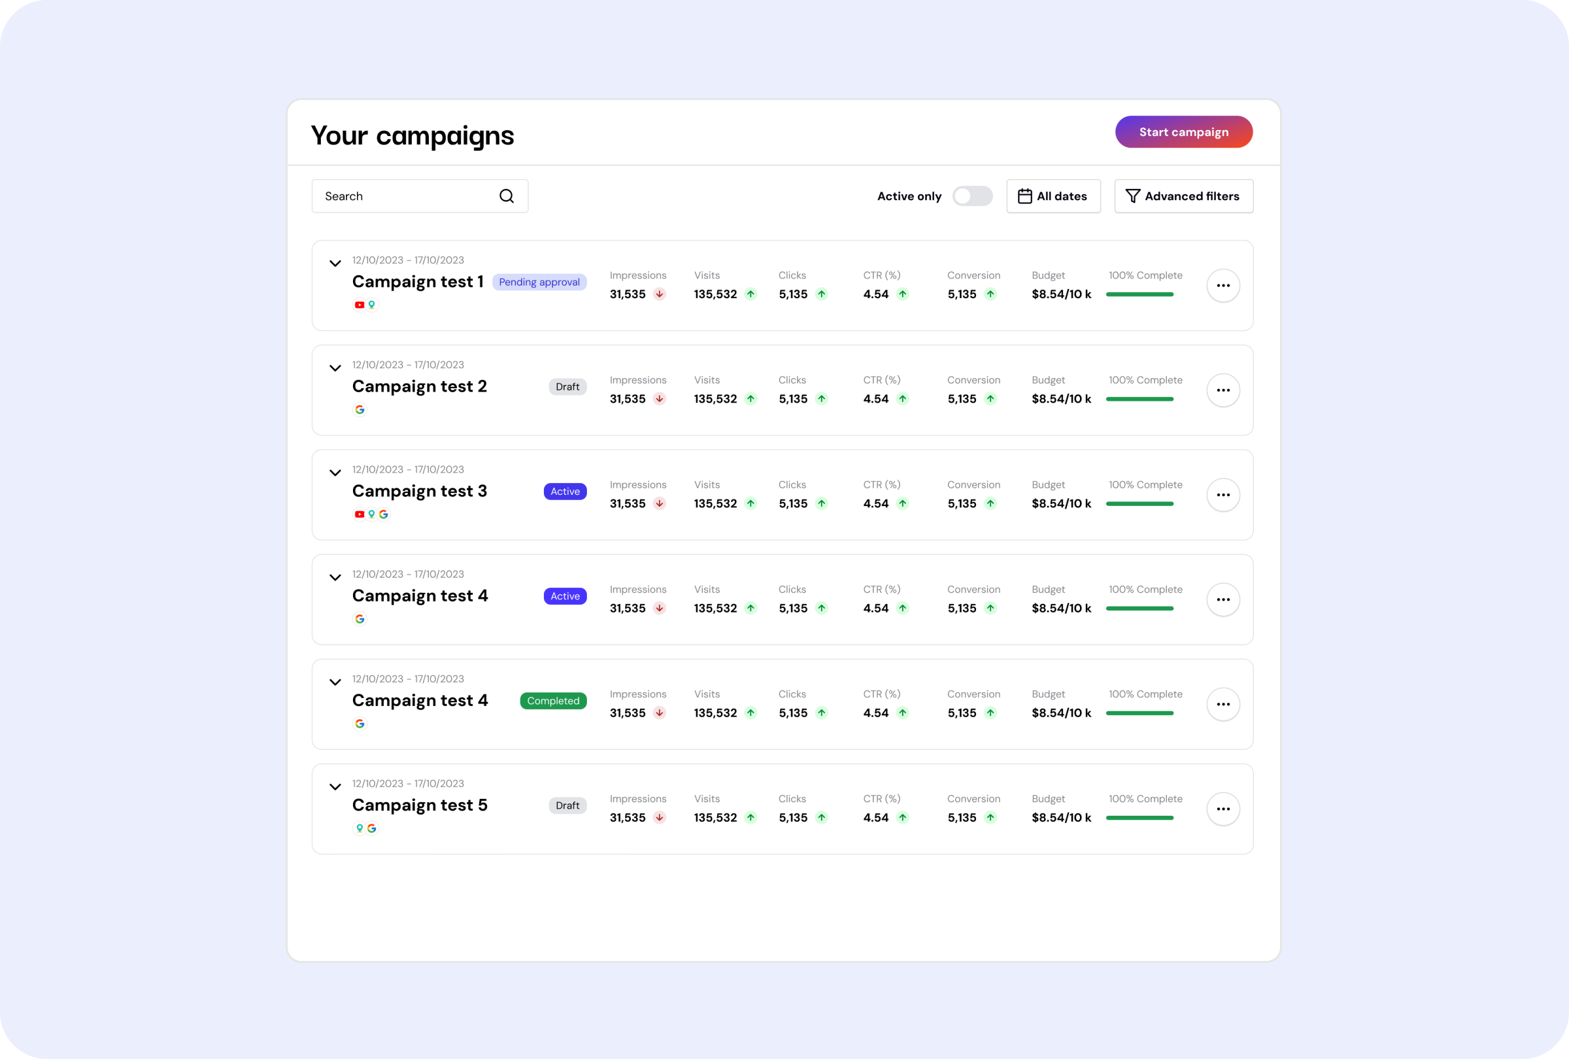Click Google icon under Campaign test 2

pyautogui.click(x=359, y=410)
